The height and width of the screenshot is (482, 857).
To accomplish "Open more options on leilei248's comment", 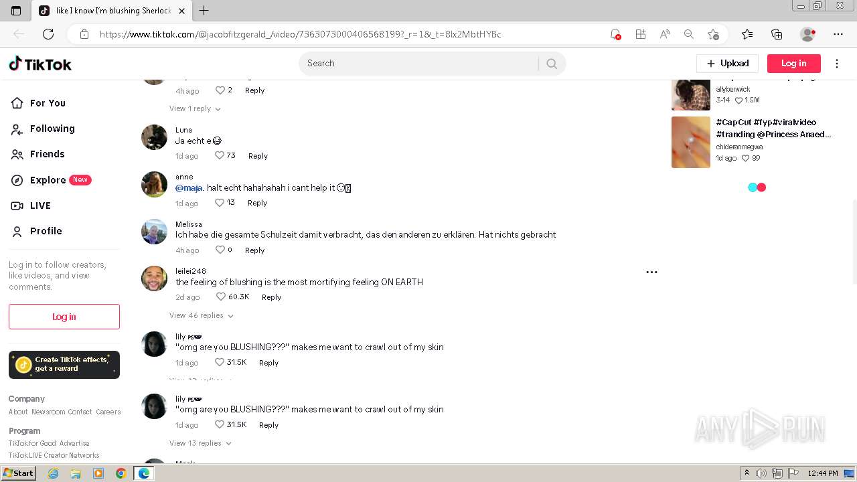I will coord(651,272).
